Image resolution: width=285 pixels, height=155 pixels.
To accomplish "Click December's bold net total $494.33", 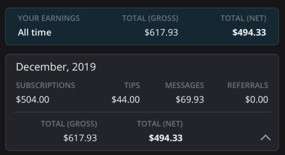I will 166,138.
